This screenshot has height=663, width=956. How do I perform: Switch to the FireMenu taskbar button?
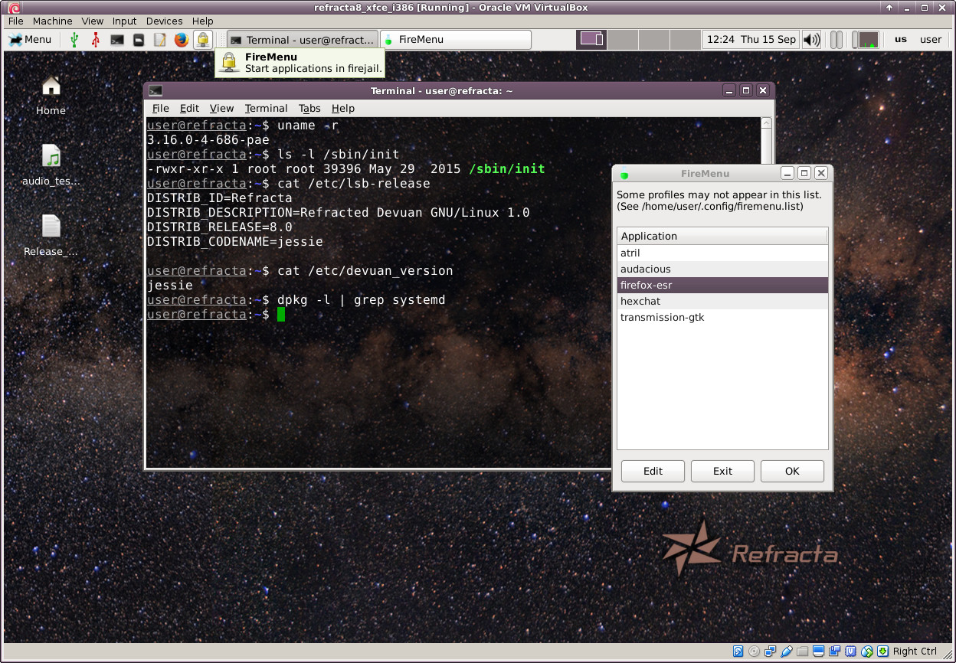456,40
